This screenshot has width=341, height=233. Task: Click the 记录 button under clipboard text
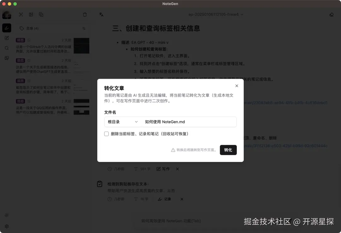(x=165, y=199)
